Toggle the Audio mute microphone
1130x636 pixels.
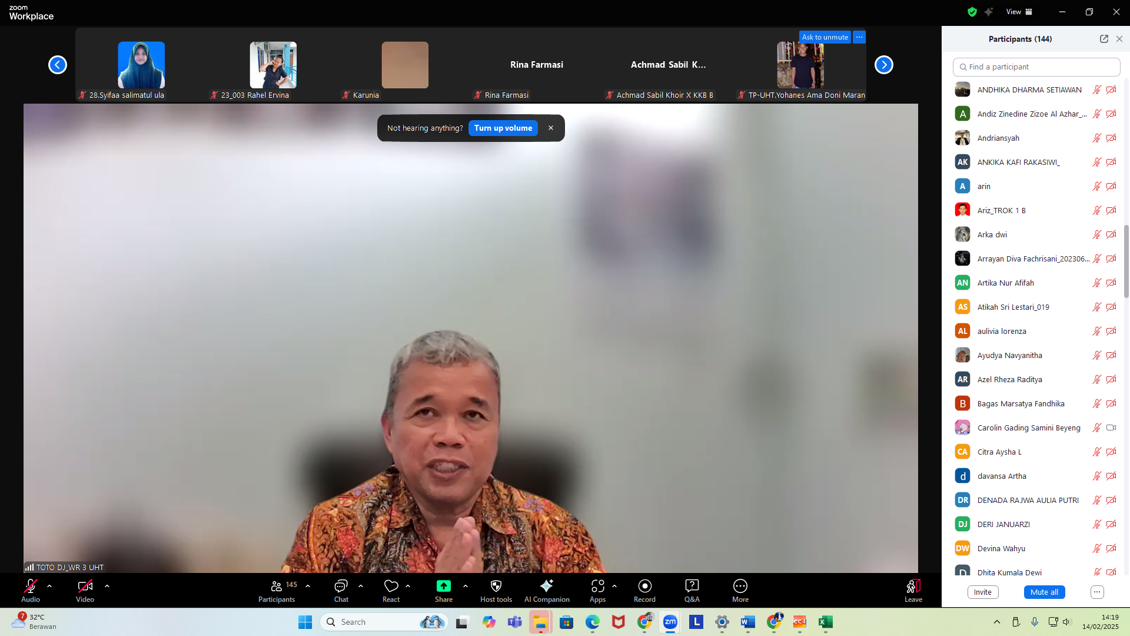pyautogui.click(x=30, y=586)
